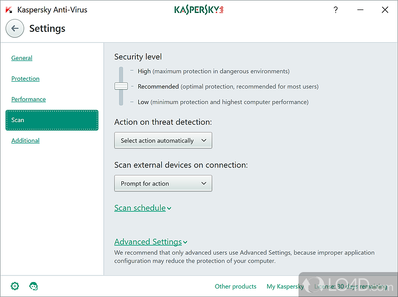Close the Kaspersky Anti-Virus window
The width and height of the screenshot is (398, 297).
tap(385, 9)
